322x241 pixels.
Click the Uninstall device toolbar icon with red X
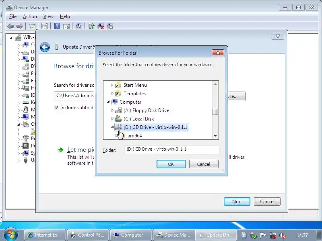click(101, 26)
